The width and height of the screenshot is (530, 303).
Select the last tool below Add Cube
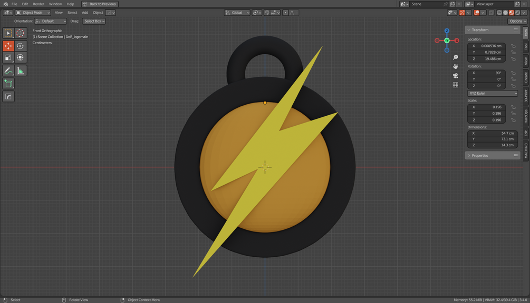8,96
